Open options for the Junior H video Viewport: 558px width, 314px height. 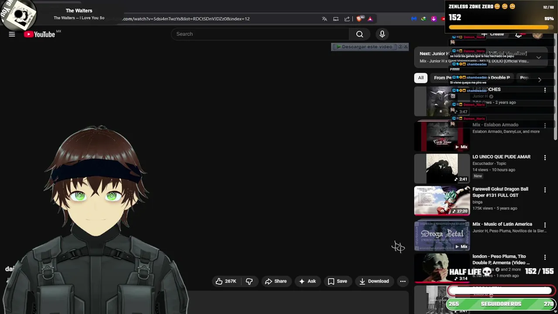tap(545, 90)
